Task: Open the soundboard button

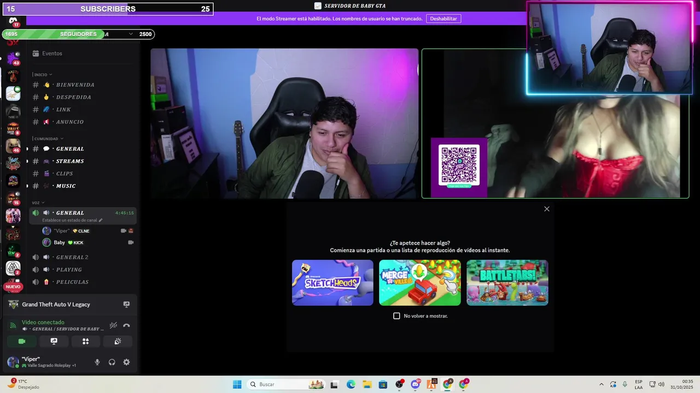Action: [118, 341]
